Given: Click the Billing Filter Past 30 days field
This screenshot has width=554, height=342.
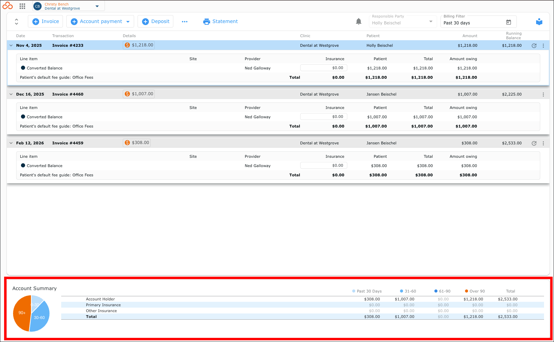Looking at the screenshot, I should click(478, 21).
